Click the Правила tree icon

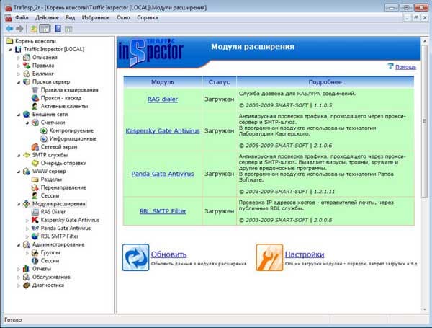coord(27,66)
